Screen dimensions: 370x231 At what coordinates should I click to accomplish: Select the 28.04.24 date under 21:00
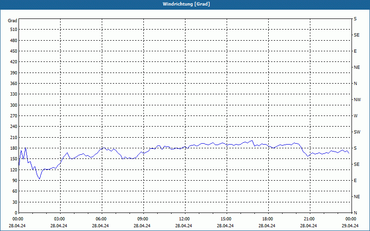(308, 226)
